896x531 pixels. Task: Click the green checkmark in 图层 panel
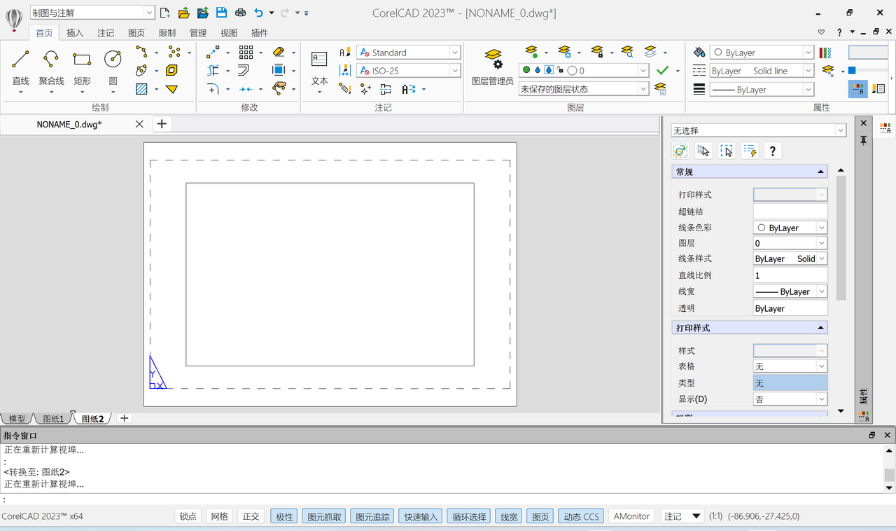662,70
